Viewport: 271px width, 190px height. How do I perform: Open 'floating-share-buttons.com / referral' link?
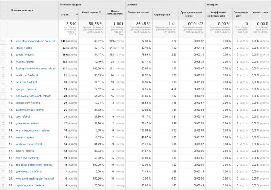pos(36,68)
